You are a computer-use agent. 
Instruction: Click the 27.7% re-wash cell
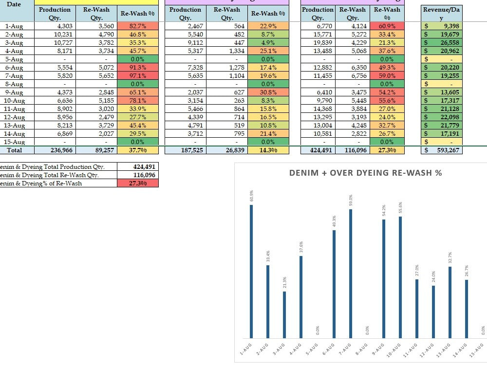[138, 117]
